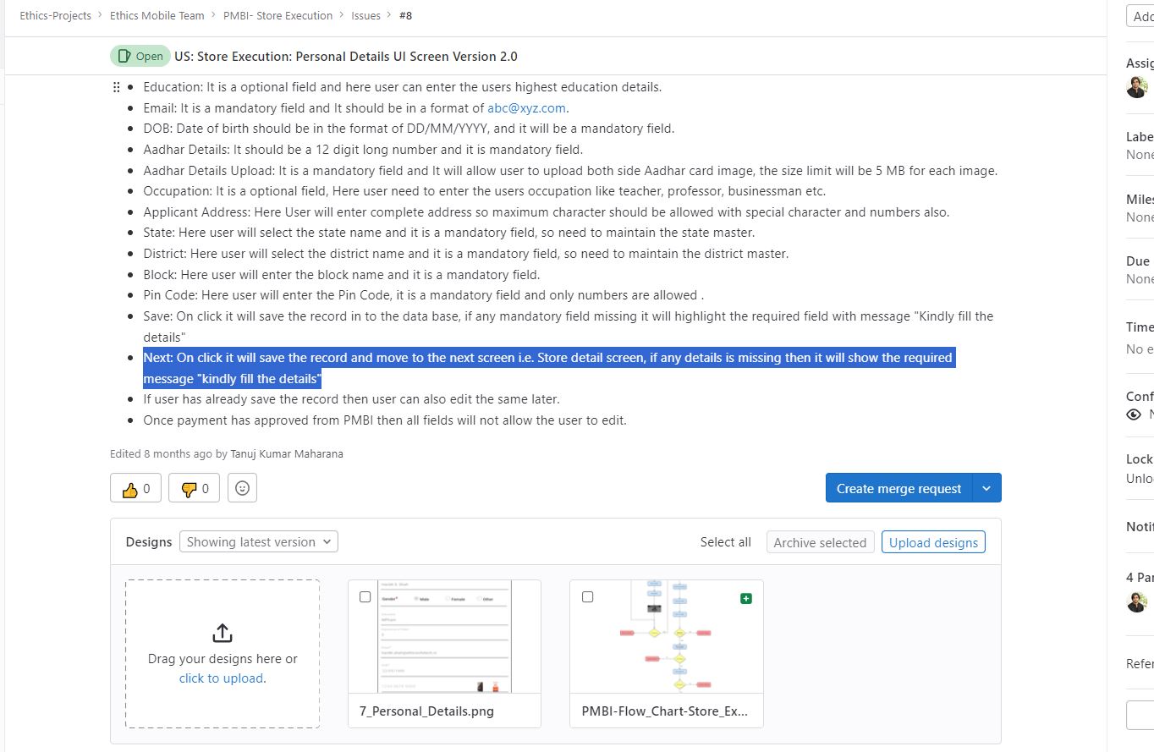The width and height of the screenshot is (1154, 752).
Task: Expand the Create merge request dropdown arrow
Action: tap(986, 488)
